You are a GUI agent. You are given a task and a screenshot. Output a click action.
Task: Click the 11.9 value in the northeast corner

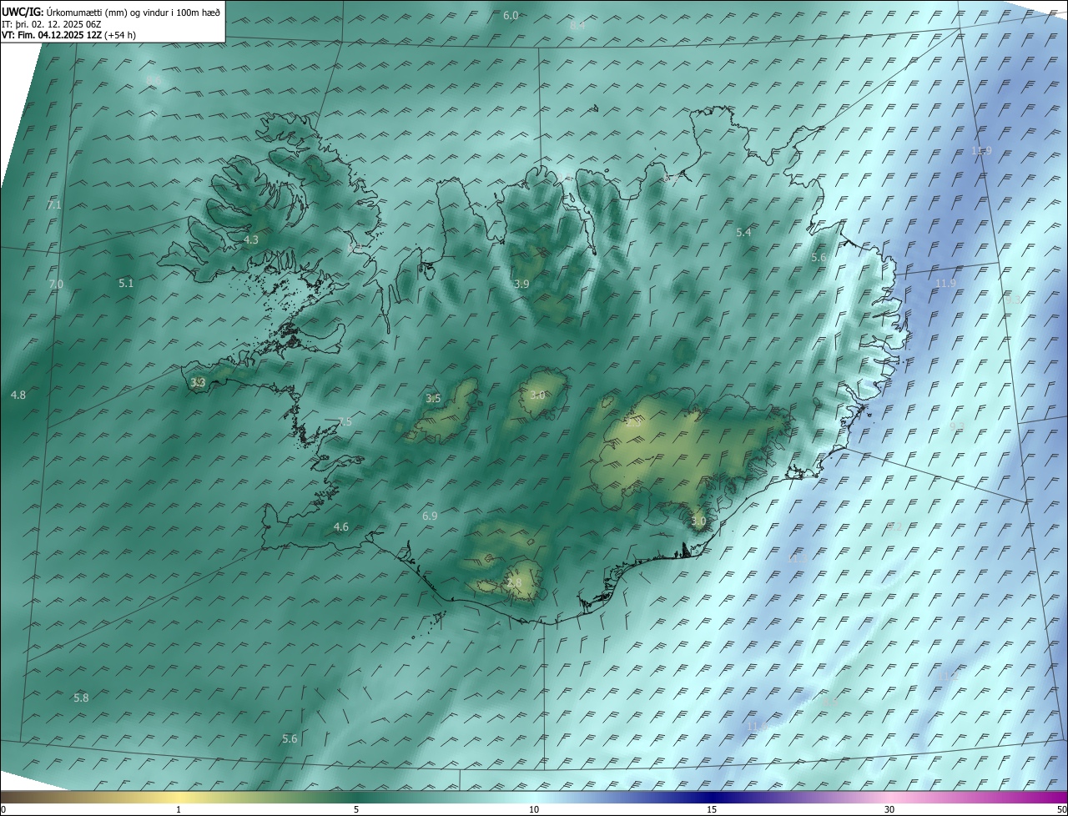coord(981,151)
